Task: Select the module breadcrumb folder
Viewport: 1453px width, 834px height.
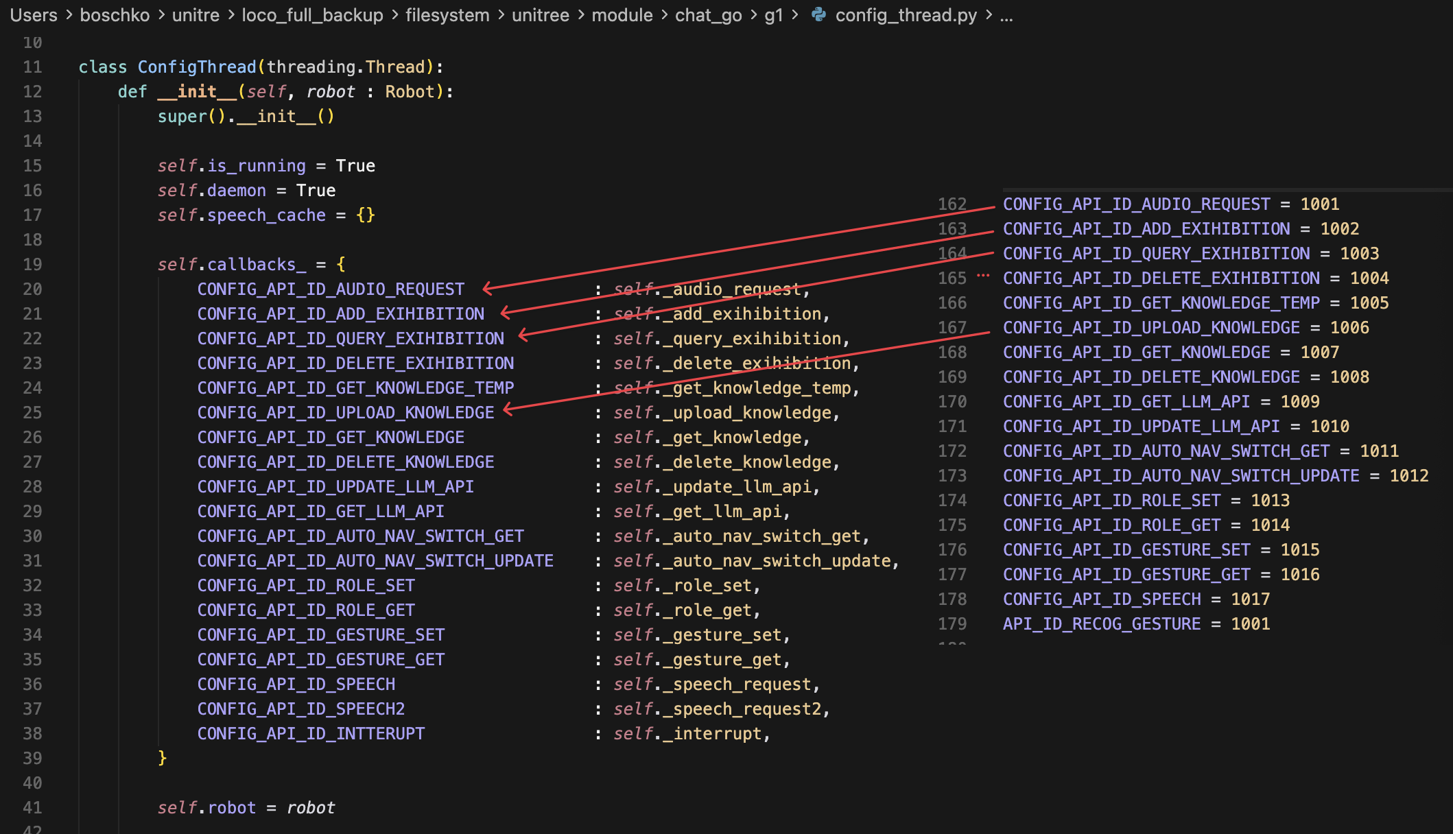Action: point(622,15)
